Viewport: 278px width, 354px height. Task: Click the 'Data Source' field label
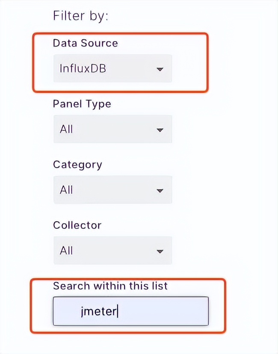(x=85, y=43)
